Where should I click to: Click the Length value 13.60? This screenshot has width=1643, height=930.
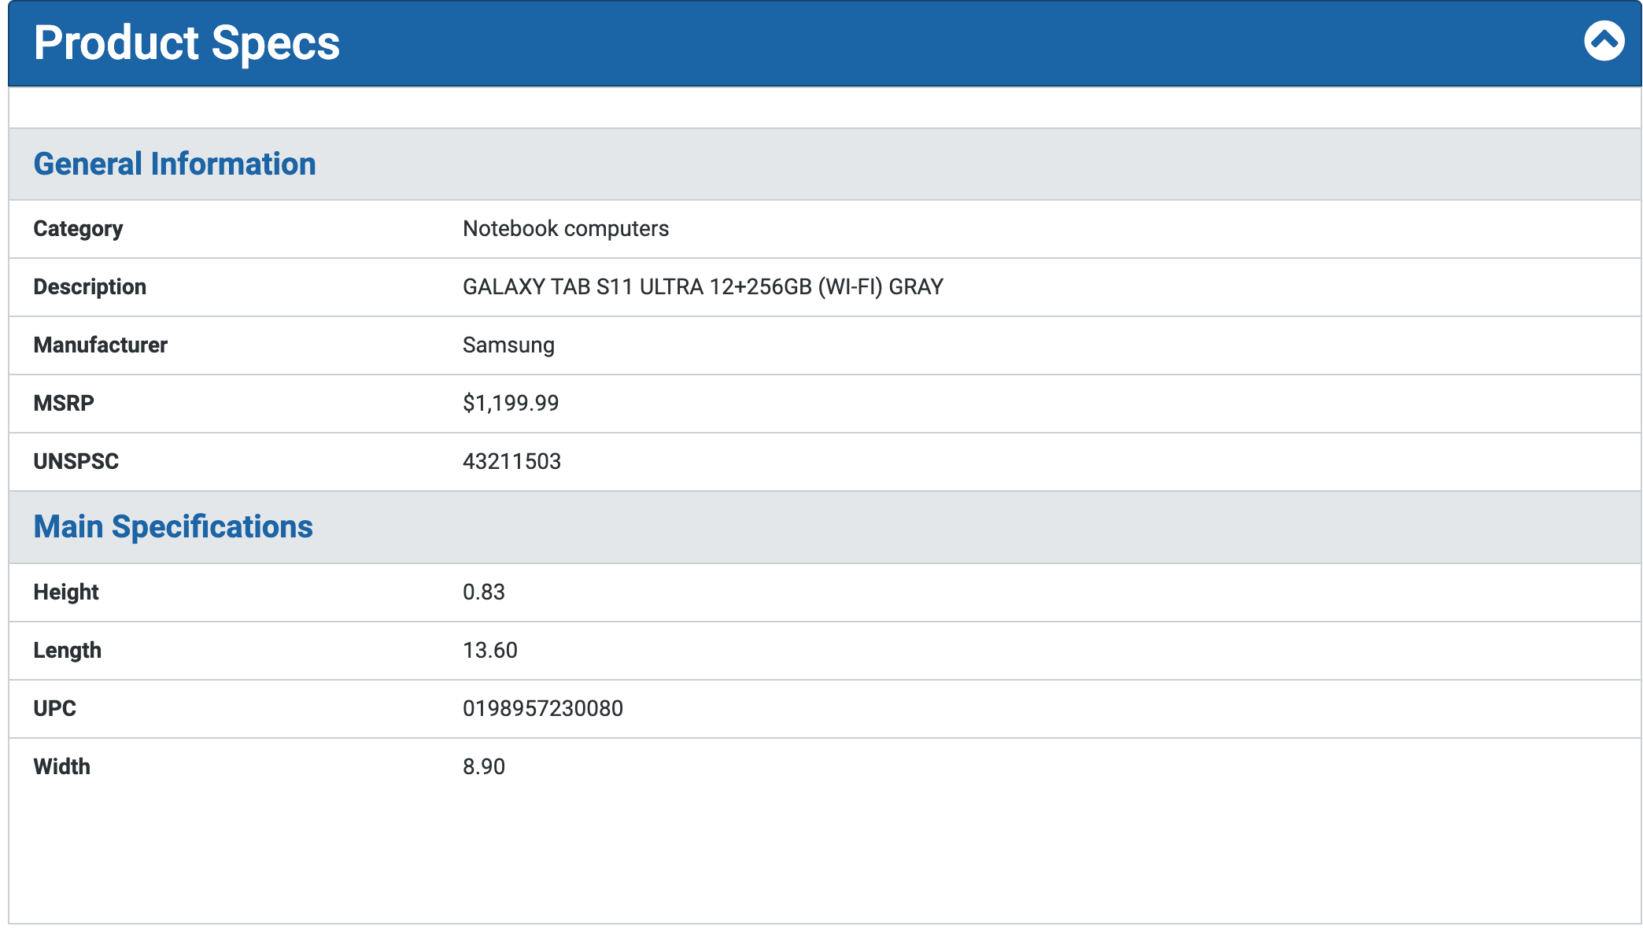[489, 651]
